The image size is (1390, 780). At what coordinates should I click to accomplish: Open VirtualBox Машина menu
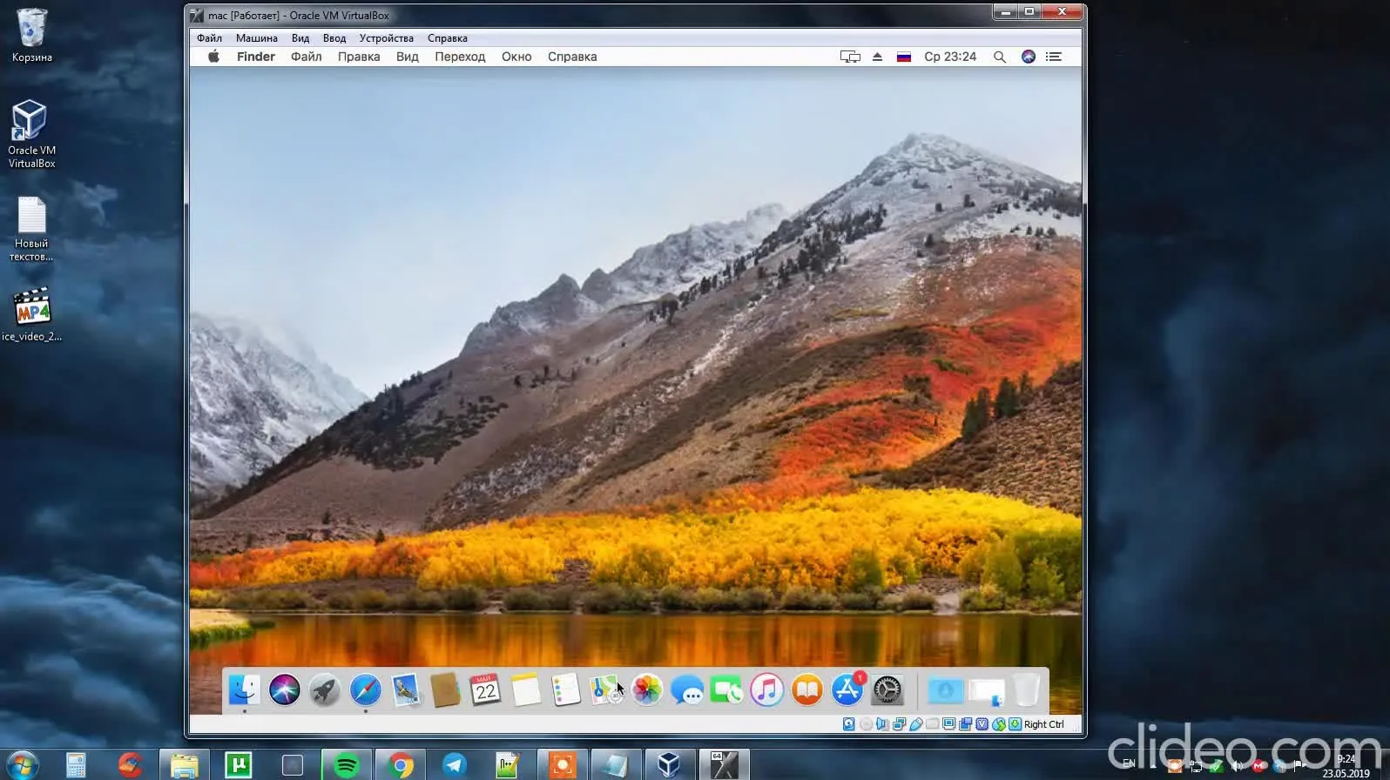pyautogui.click(x=257, y=38)
